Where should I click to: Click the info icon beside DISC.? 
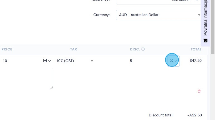point(143,49)
